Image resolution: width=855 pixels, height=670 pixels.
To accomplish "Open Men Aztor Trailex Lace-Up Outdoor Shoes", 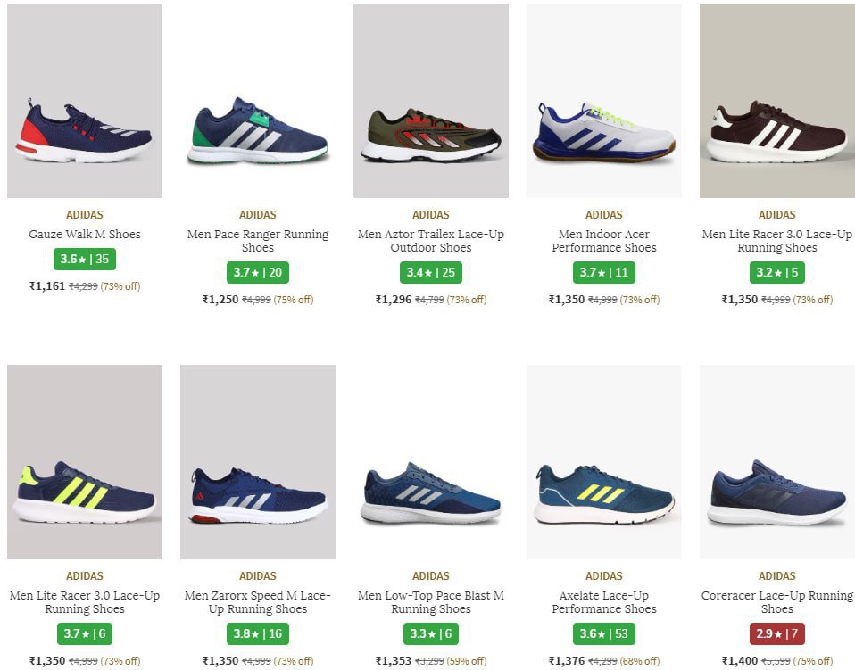I will click(431, 241).
